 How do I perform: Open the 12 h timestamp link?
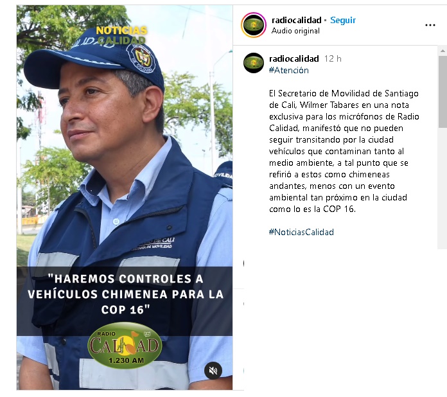(333, 58)
